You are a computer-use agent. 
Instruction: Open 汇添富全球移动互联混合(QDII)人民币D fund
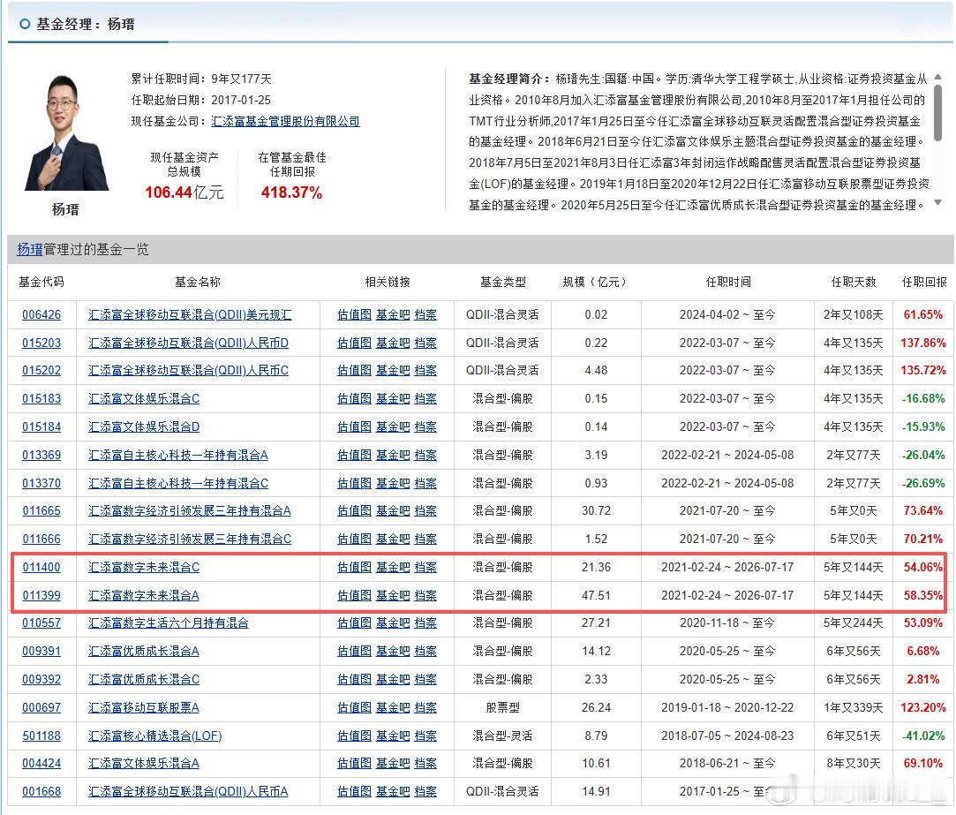[188, 343]
